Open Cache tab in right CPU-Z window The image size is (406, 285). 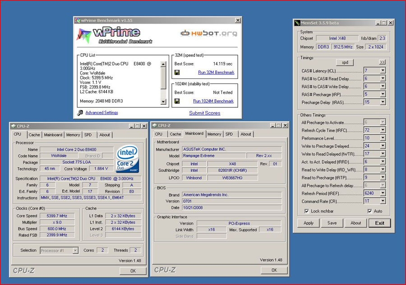click(x=175, y=134)
